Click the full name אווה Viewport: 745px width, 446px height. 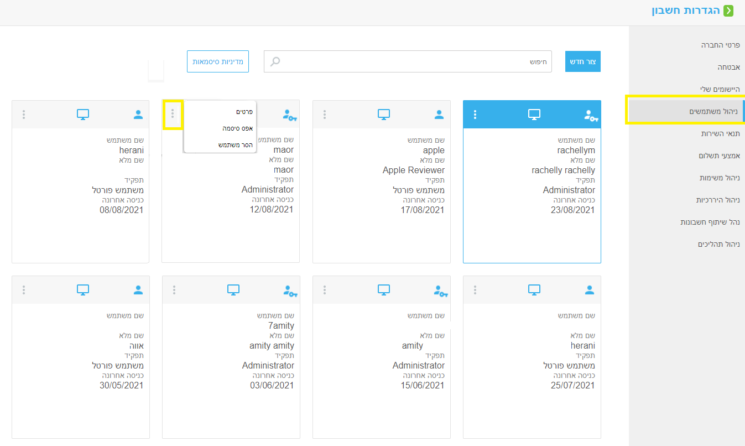tap(136, 345)
